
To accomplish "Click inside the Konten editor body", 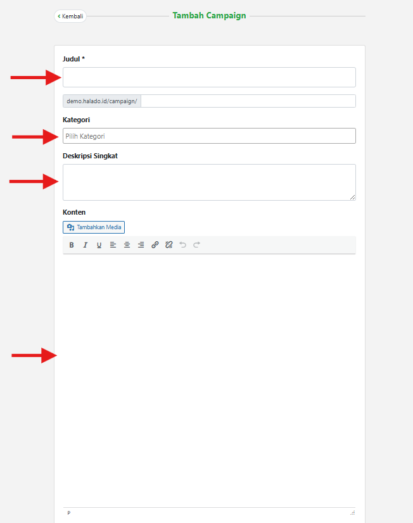I will coord(209,380).
